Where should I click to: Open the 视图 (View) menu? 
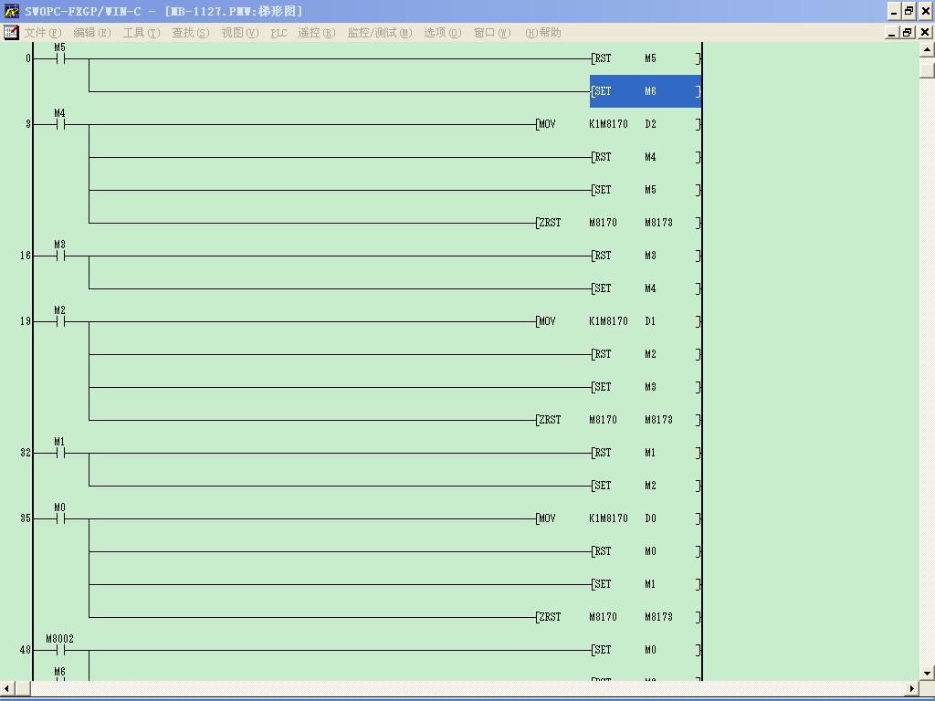[x=239, y=33]
